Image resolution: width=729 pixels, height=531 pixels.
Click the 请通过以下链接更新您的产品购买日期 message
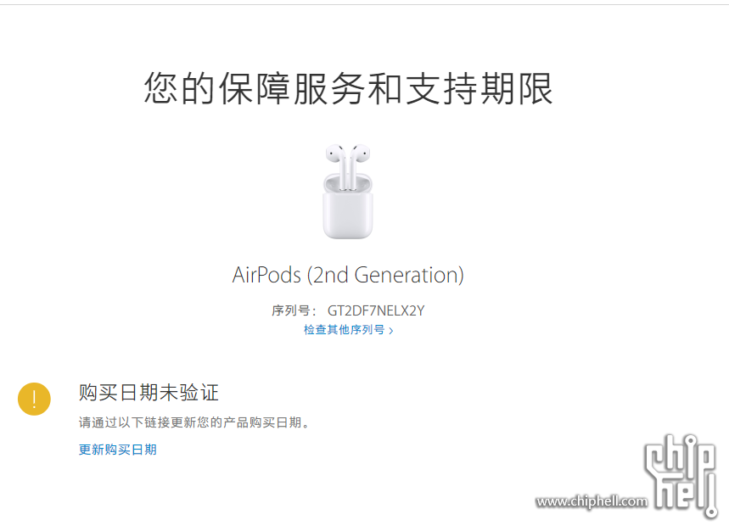click(x=193, y=422)
